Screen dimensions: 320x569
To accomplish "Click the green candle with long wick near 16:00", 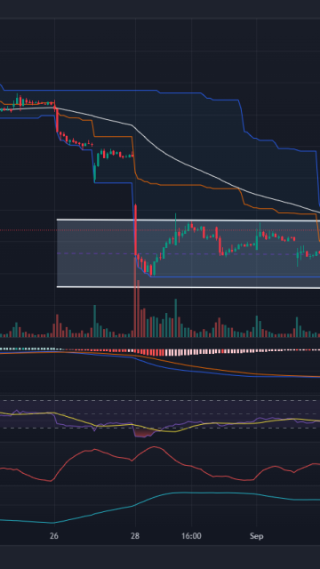I will [x=176, y=229].
